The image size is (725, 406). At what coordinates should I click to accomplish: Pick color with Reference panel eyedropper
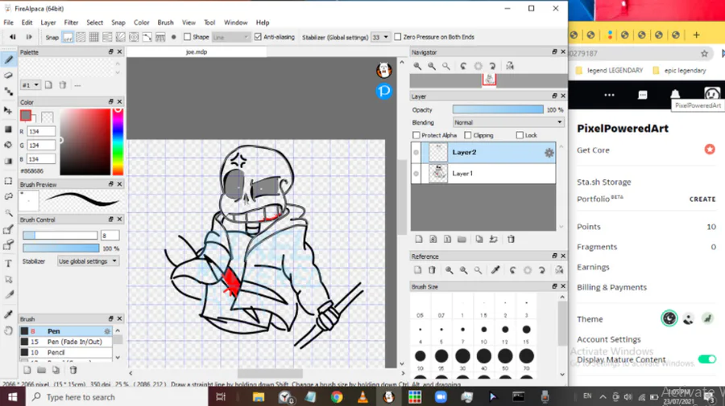point(495,270)
